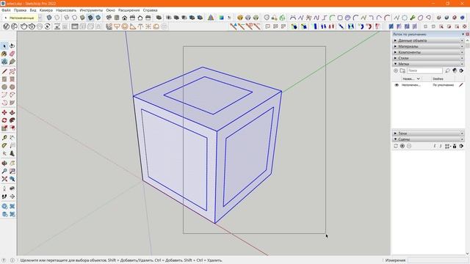
Task: Select the Zoom magnifier tool
Action: point(4,171)
